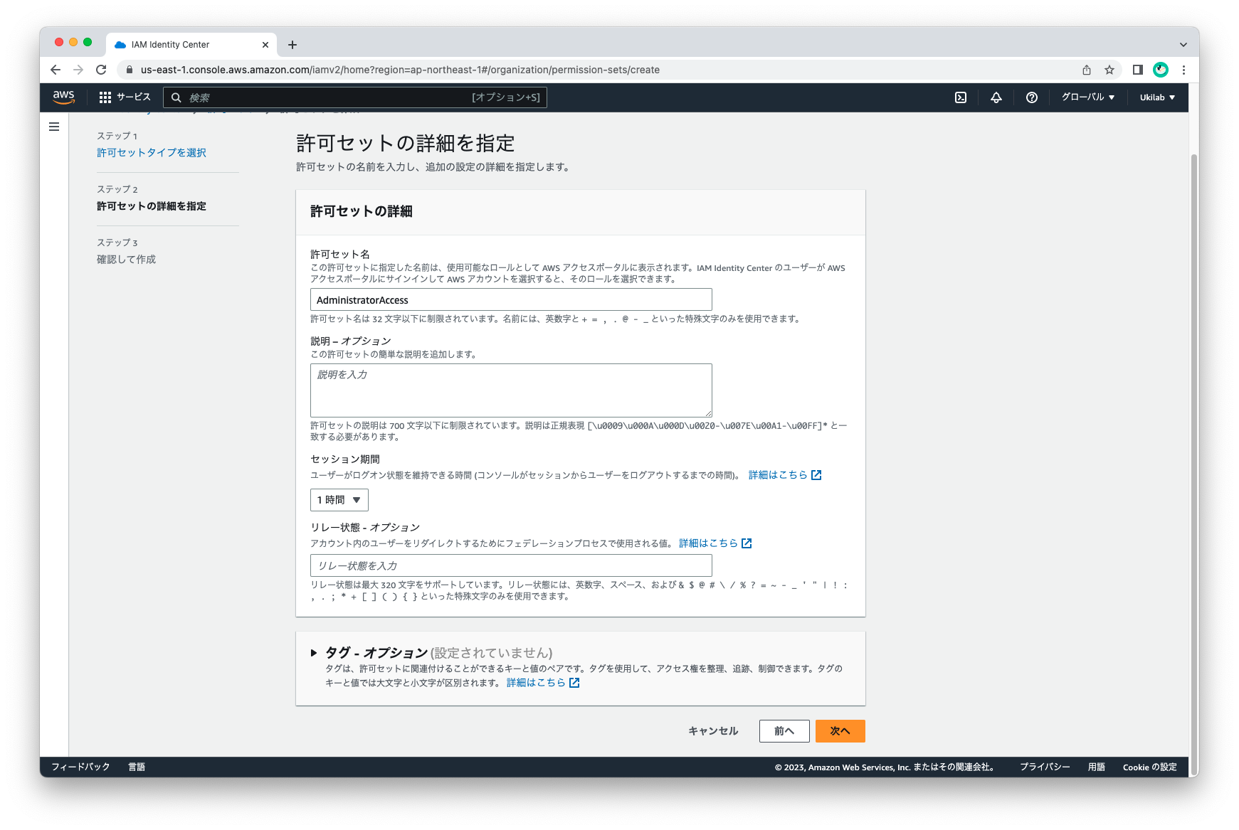1239x830 pixels.
Task: Open the Services grid menu icon
Action: (105, 97)
